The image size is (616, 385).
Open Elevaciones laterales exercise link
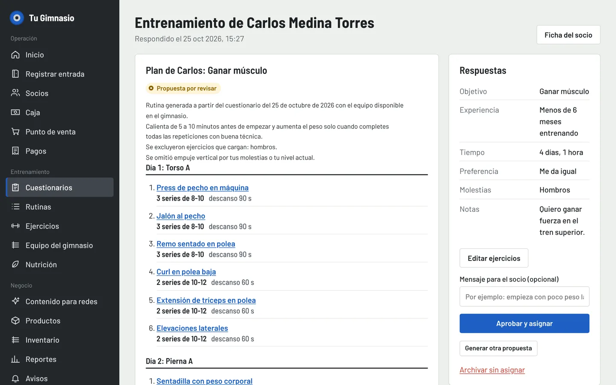click(192, 328)
